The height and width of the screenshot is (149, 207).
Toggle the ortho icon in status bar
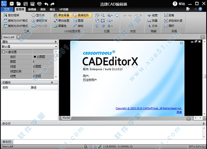[95, 146]
